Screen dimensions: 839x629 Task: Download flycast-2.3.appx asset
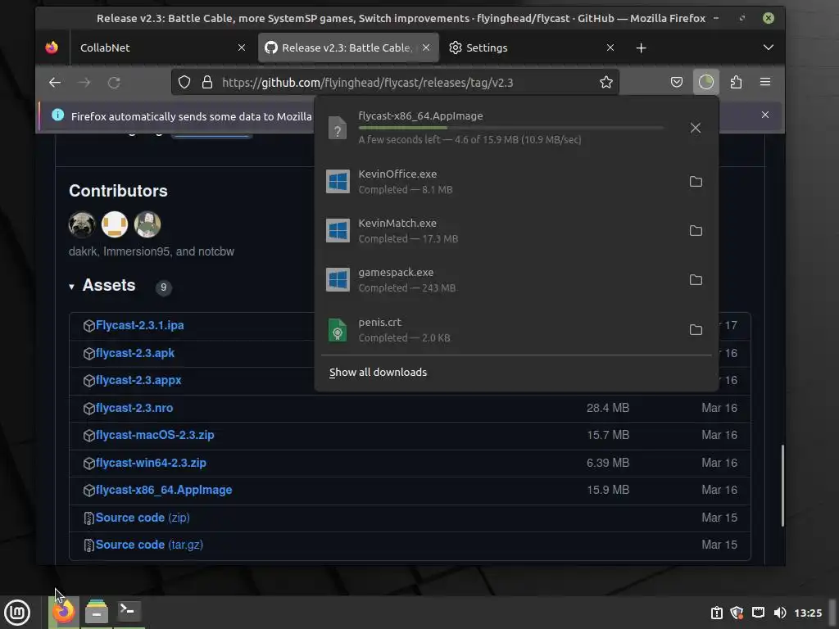tap(138, 380)
